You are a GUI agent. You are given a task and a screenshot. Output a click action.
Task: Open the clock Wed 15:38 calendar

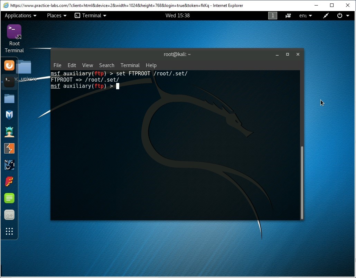[178, 16]
